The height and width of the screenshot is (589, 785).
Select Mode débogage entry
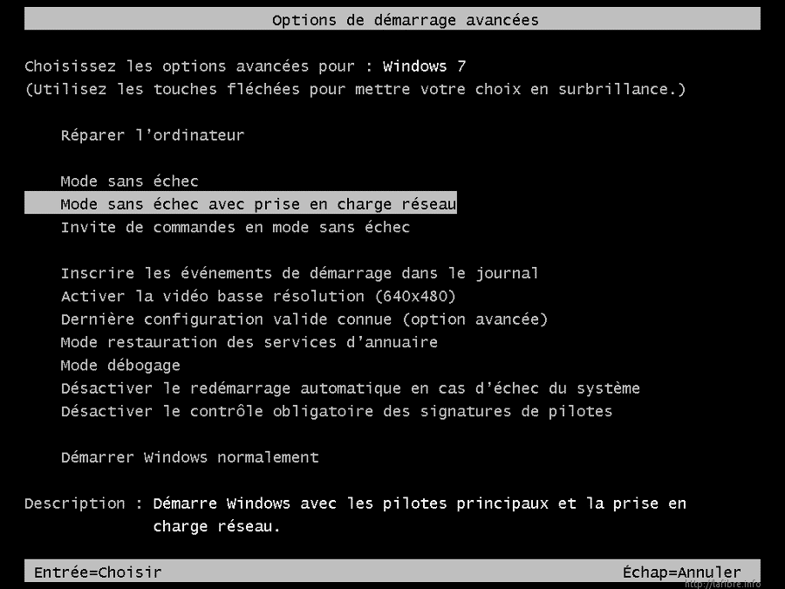(120, 366)
